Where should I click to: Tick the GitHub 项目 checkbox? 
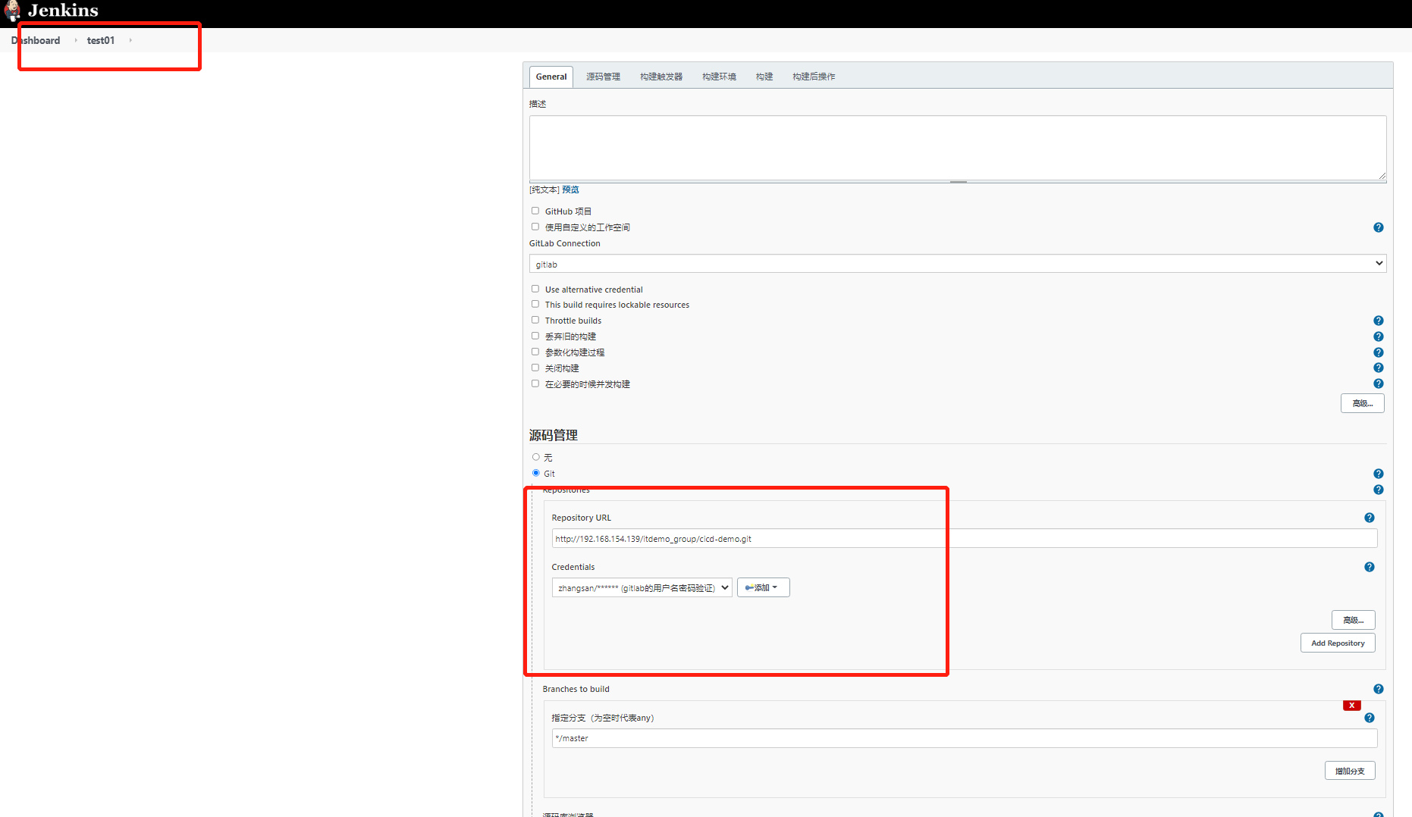click(x=535, y=211)
